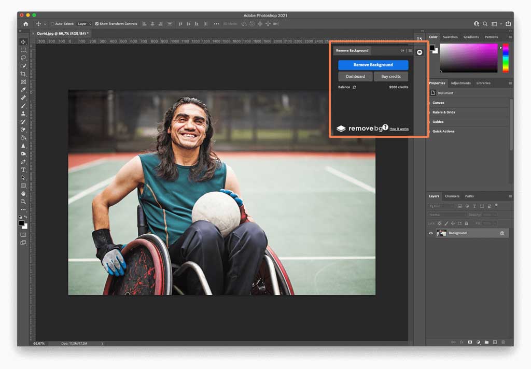Select the Eyedropper tool
Image resolution: width=531 pixels, height=369 pixels.
pyautogui.click(x=23, y=90)
